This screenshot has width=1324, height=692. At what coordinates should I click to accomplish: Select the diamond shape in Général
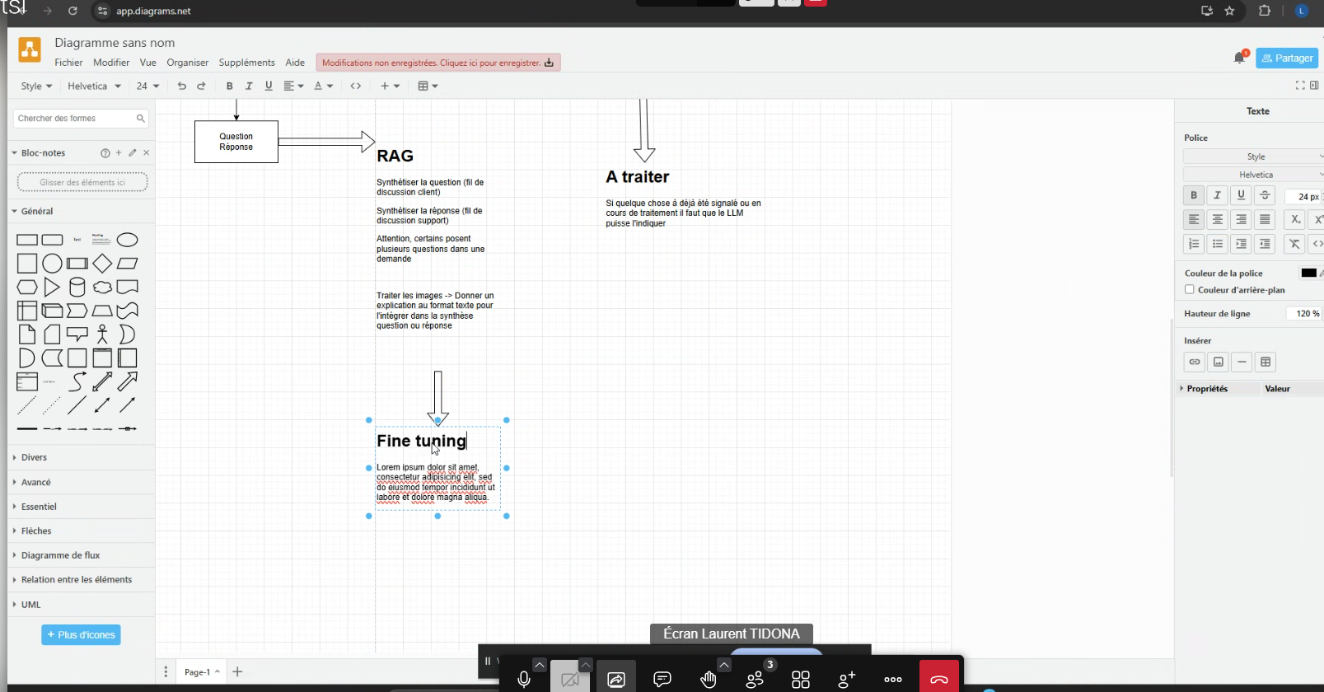102,264
